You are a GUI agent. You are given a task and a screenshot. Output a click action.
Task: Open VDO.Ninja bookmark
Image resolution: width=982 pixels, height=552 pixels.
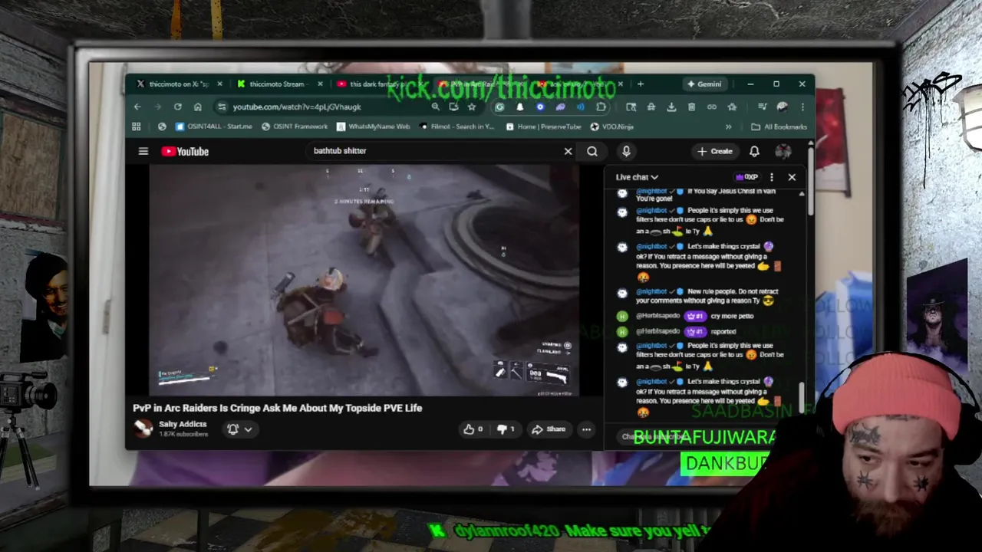click(611, 127)
